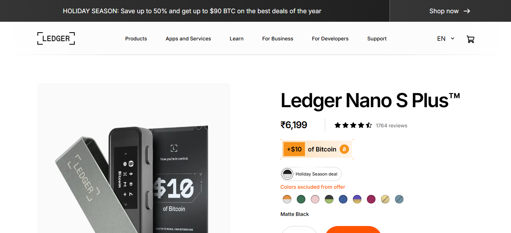Click the Bitcoin icon on the $10 badge

pos(344,149)
